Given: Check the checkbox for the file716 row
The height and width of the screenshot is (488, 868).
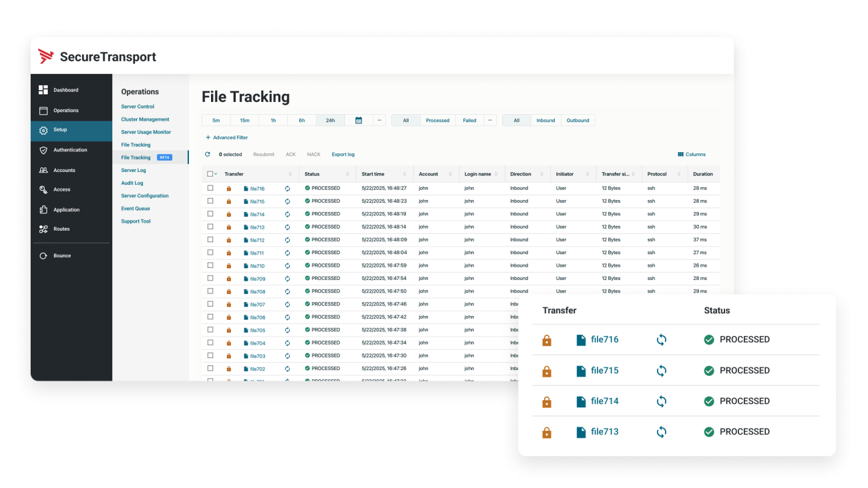Looking at the screenshot, I should 210,189.
